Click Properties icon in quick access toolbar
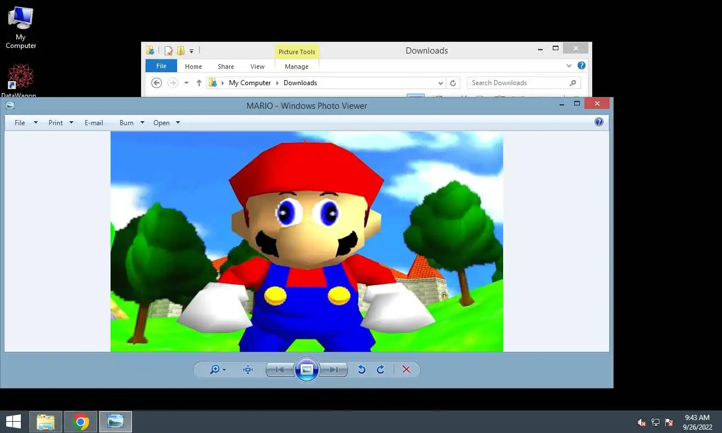The image size is (722, 433). tap(168, 51)
